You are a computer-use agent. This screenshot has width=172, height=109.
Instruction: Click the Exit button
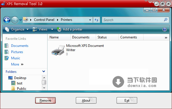coord(127,100)
